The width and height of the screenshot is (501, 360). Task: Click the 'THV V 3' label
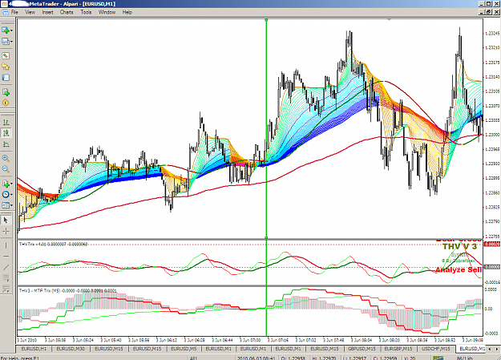point(459,246)
